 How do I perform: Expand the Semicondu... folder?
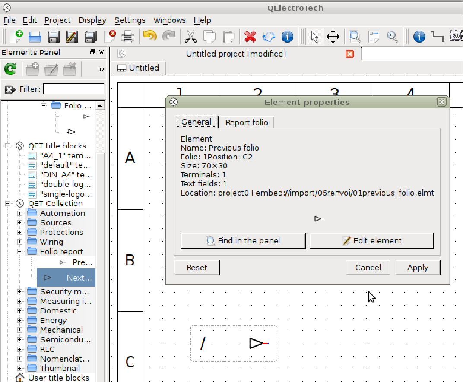coord(19,340)
